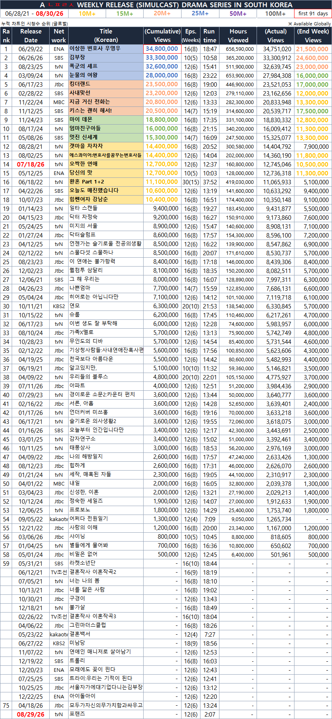Viewport: 332px width, 719px height.
Task: Select the title 포핸즈
Action: coord(77,714)
